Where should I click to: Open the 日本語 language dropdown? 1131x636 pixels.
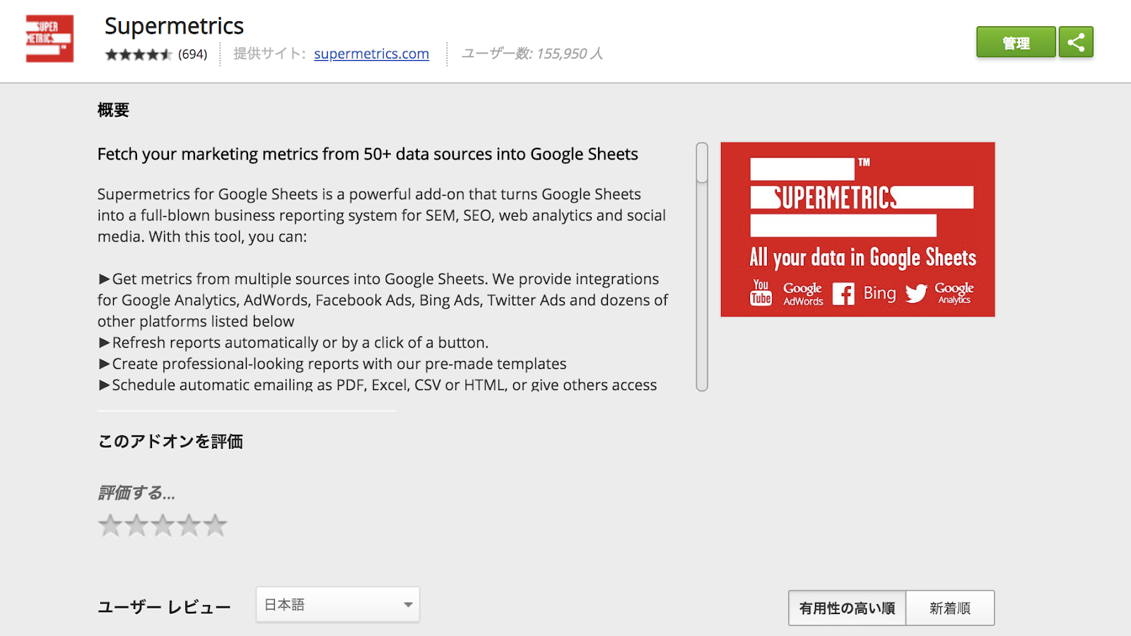click(338, 605)
